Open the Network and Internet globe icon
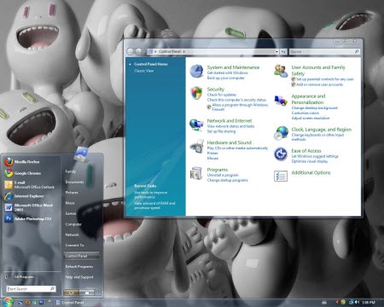Screen dimensions: 384x307 point(196,125)
